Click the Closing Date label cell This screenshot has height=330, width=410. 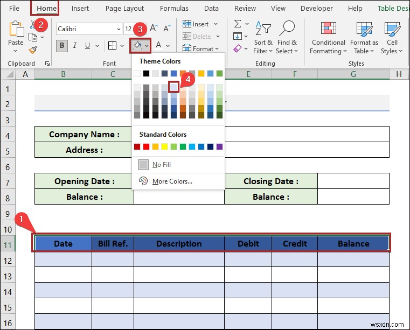coord(271,181)
